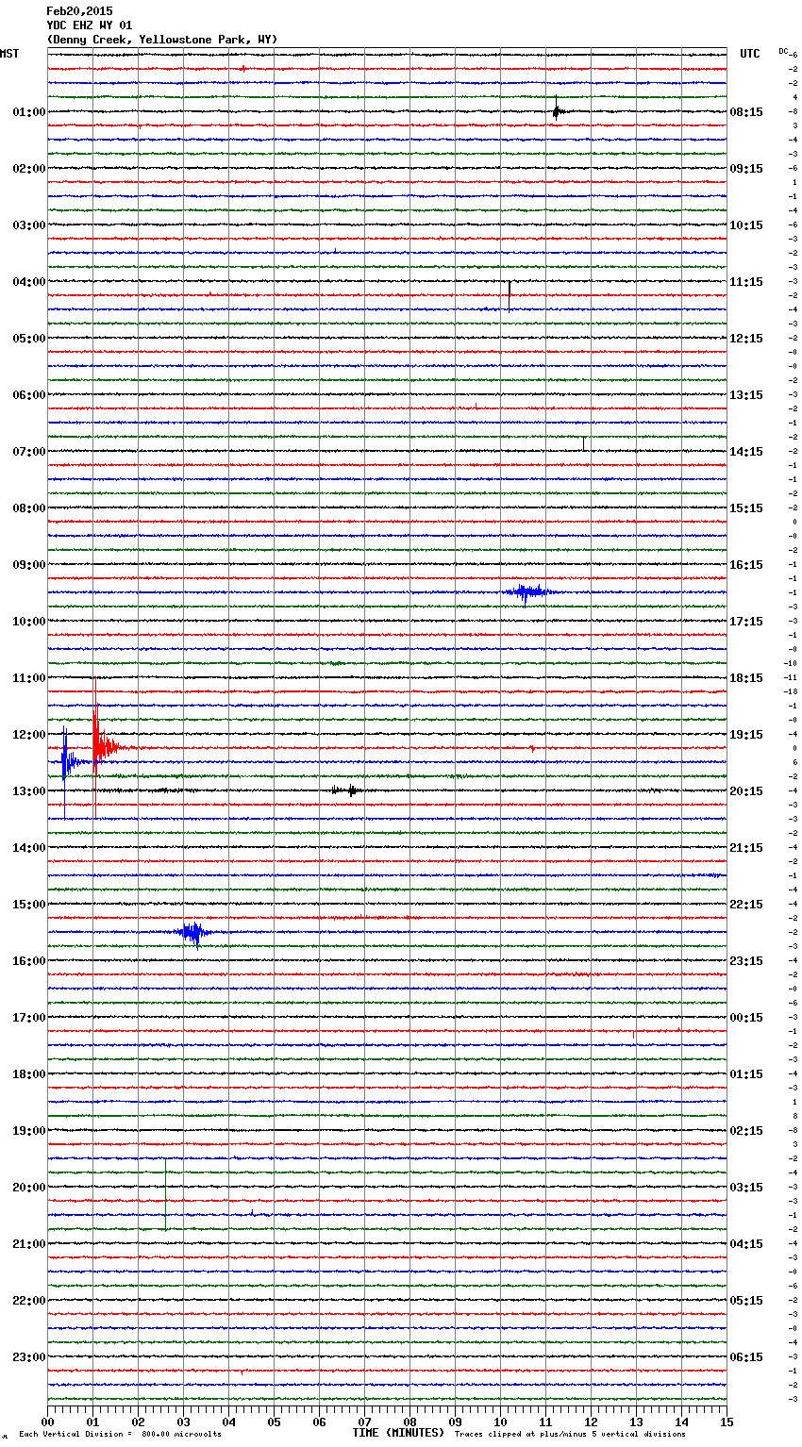Click the '06:15' UTC time label
The image size is (802, 1447).
pos(746,1357)
